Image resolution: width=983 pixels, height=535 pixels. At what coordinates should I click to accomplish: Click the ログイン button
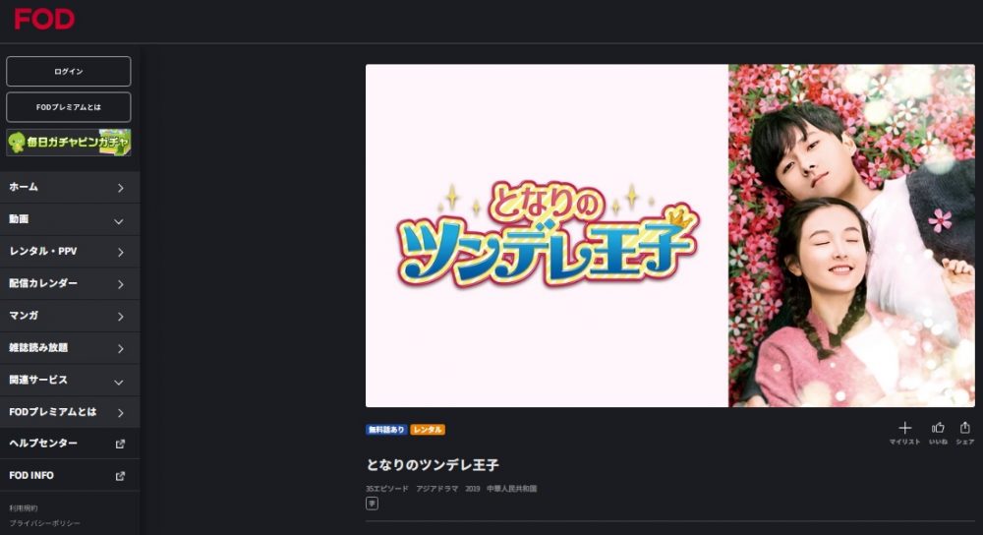tap(69, 72)
